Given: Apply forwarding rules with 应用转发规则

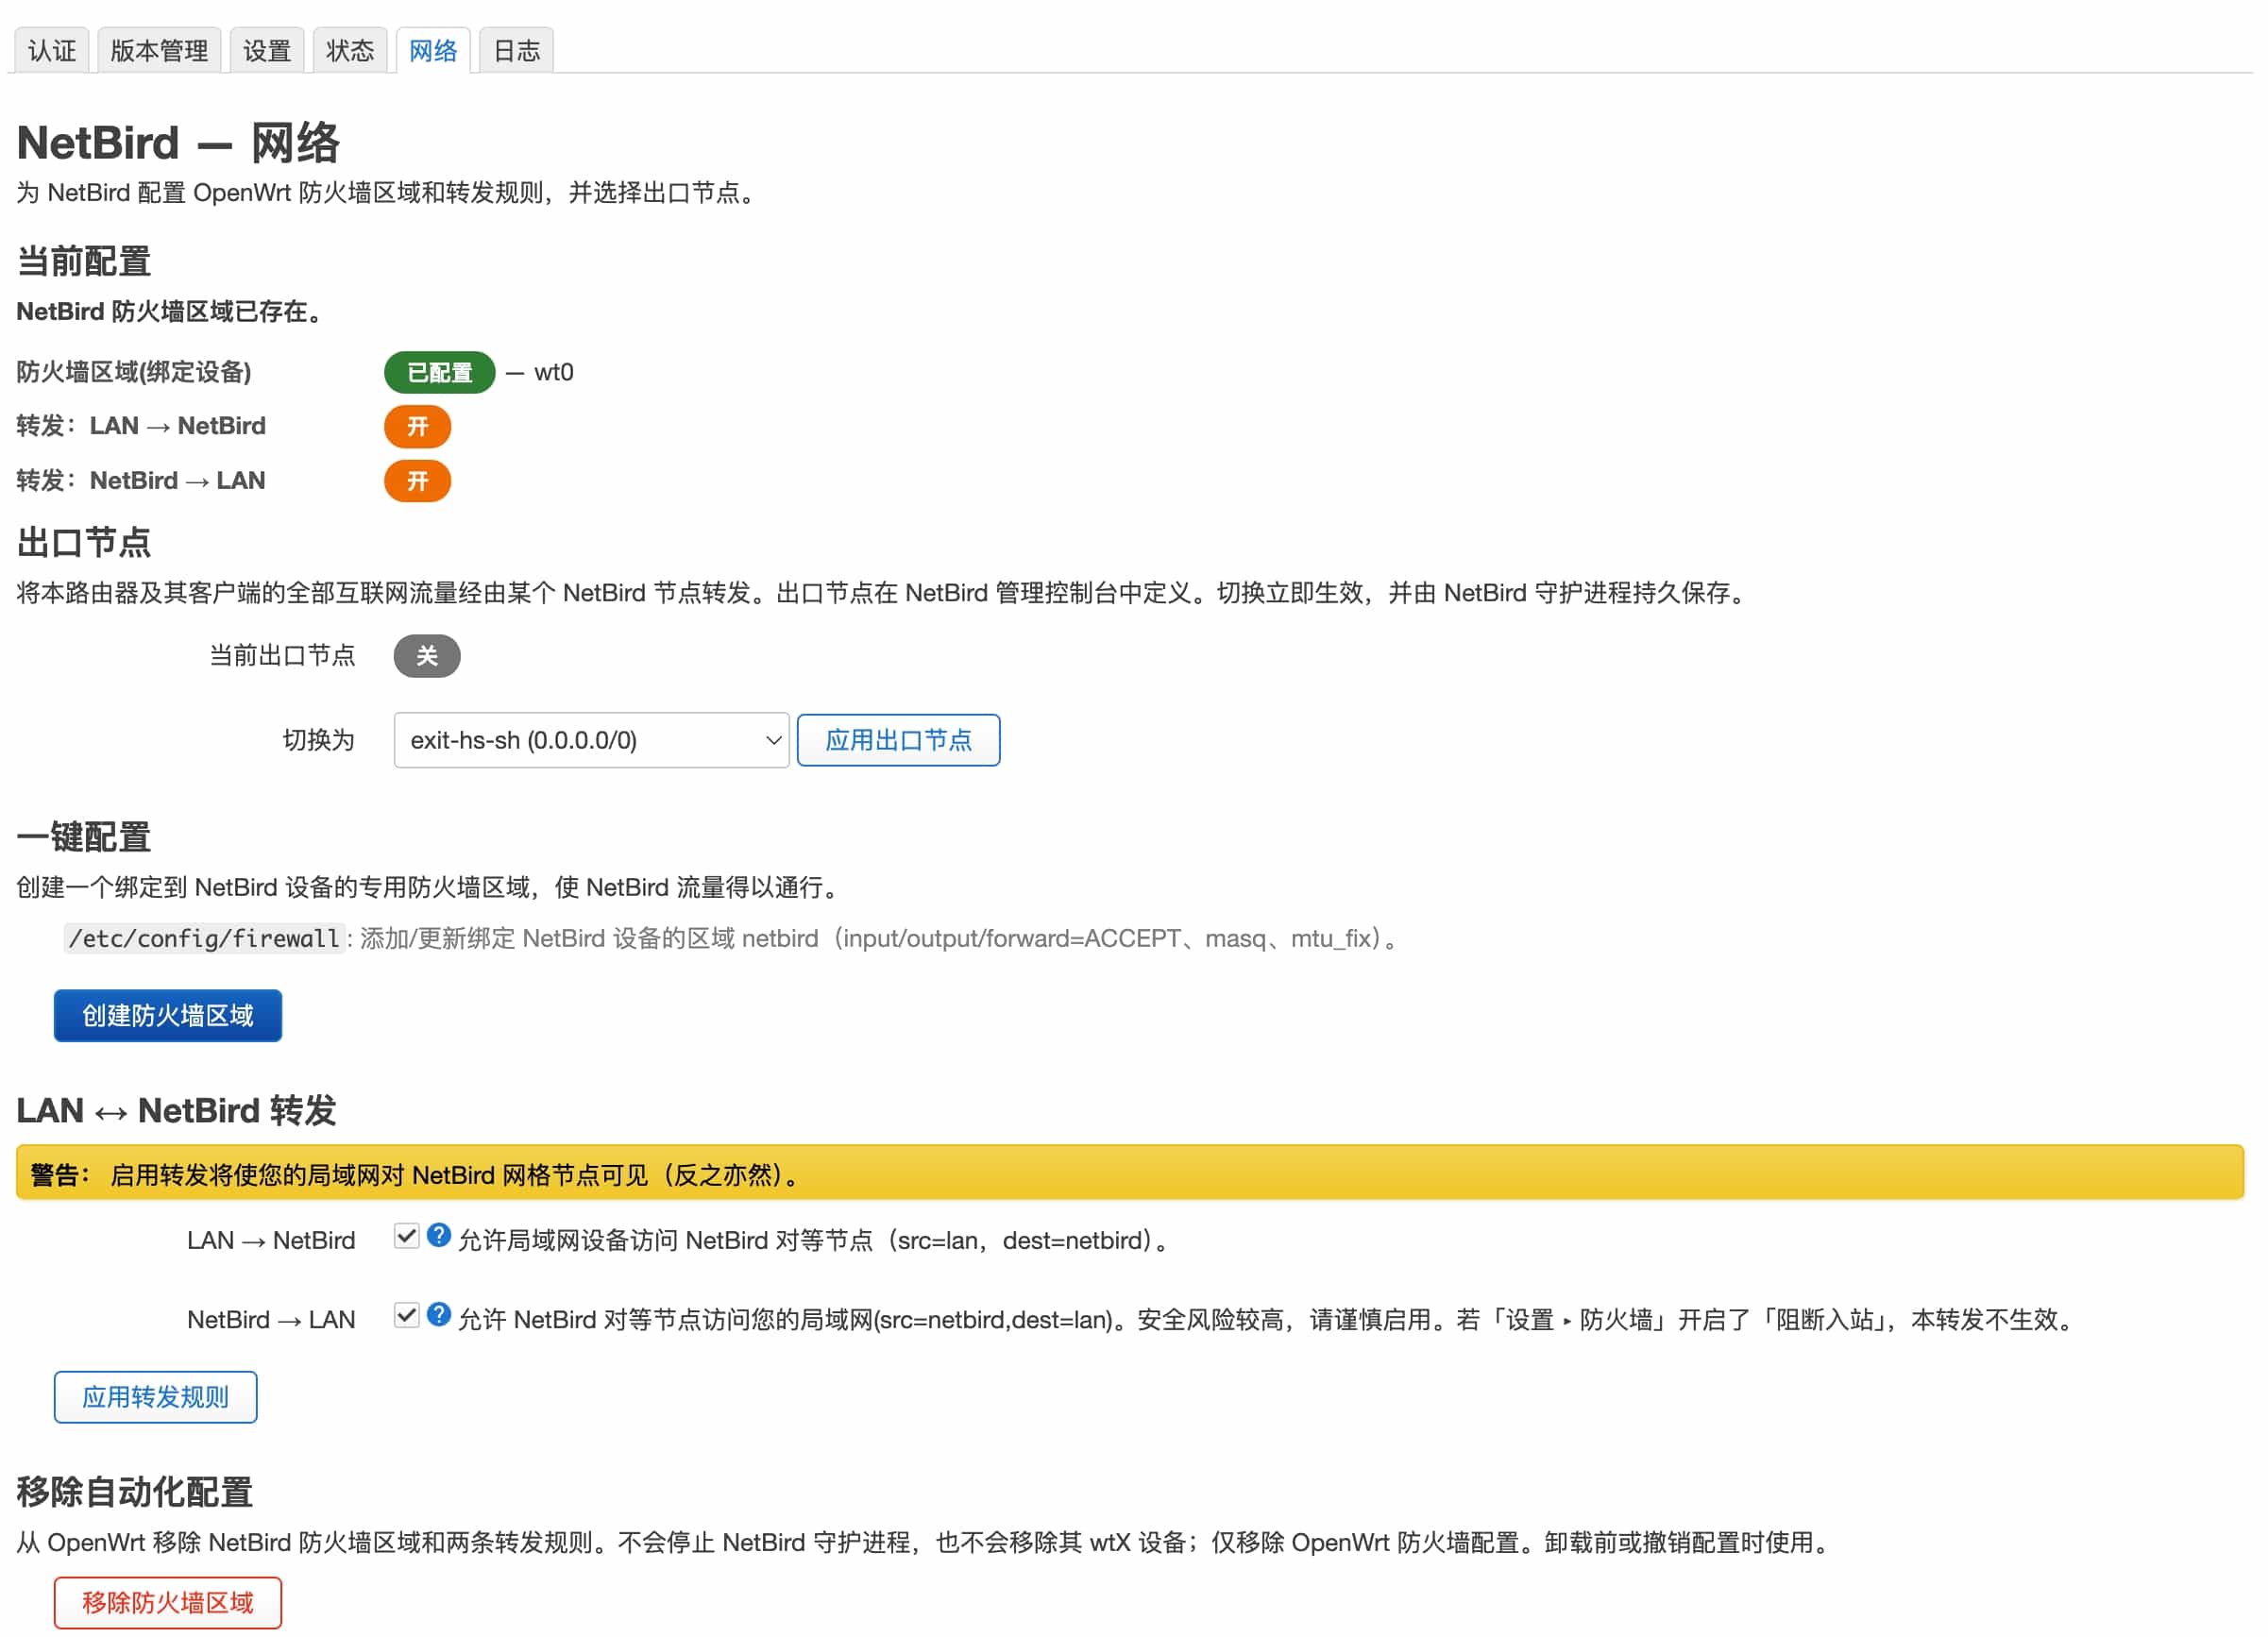Looking at the screenshot, I should (156, 1397).
